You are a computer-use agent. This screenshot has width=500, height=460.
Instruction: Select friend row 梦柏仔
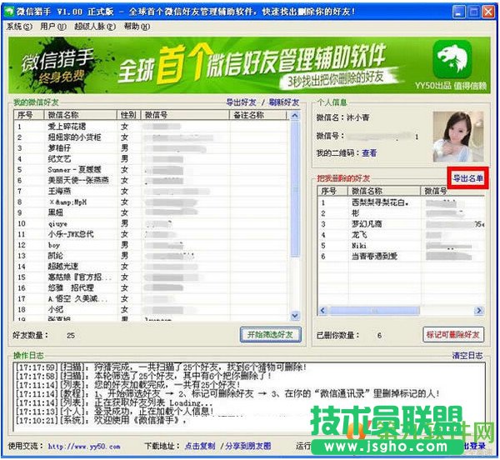[x=152, y=148]
